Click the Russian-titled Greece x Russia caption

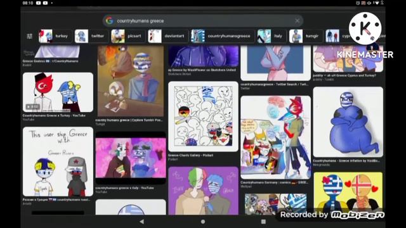56,200
